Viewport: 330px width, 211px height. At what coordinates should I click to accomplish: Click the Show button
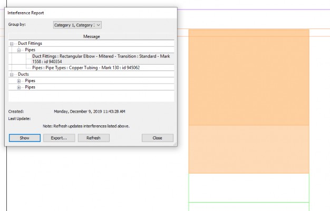point(25,138)
